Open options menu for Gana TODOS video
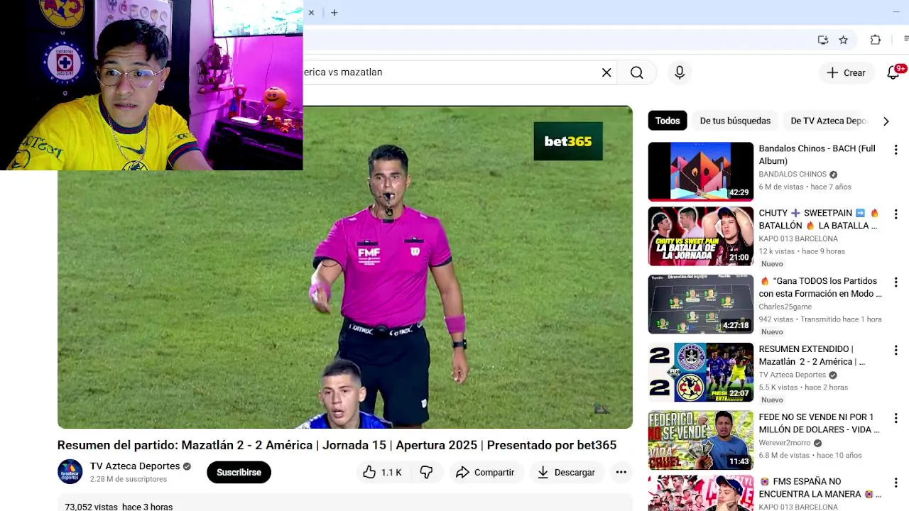Image resolution: width=909 pixels, height=511 pixels. coord(896,282)
